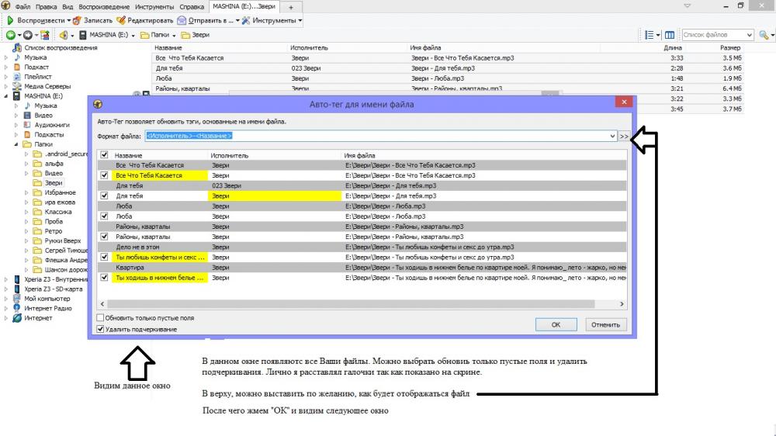776x436 pixels.
Task: Enable Обновить только пустые поля option
Action: pos(100,318)
